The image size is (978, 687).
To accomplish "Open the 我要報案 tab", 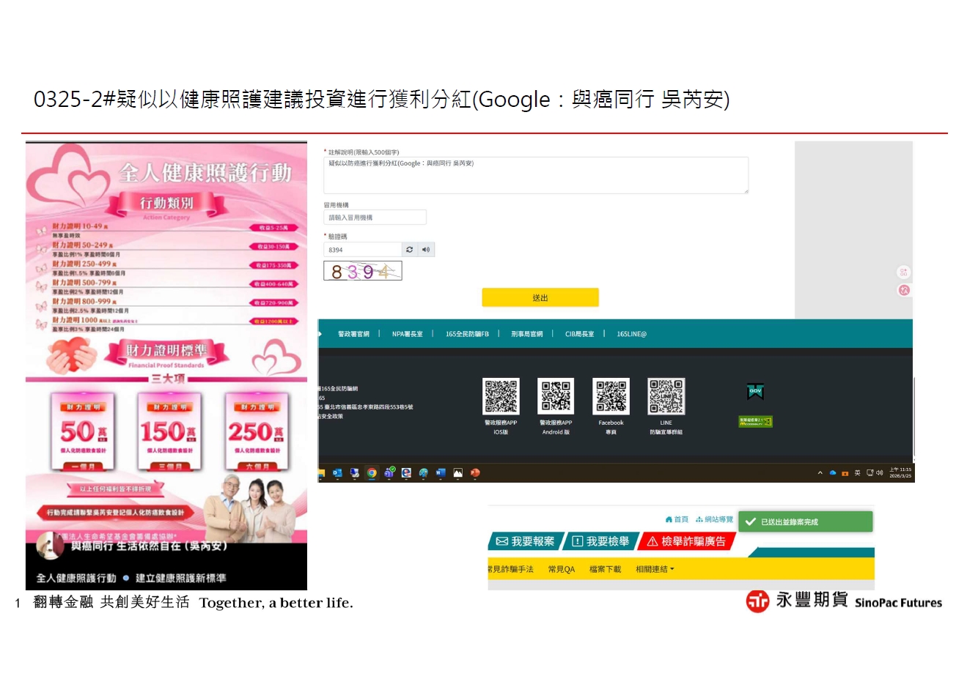I will pyautogui.click(x=526, y=541).
